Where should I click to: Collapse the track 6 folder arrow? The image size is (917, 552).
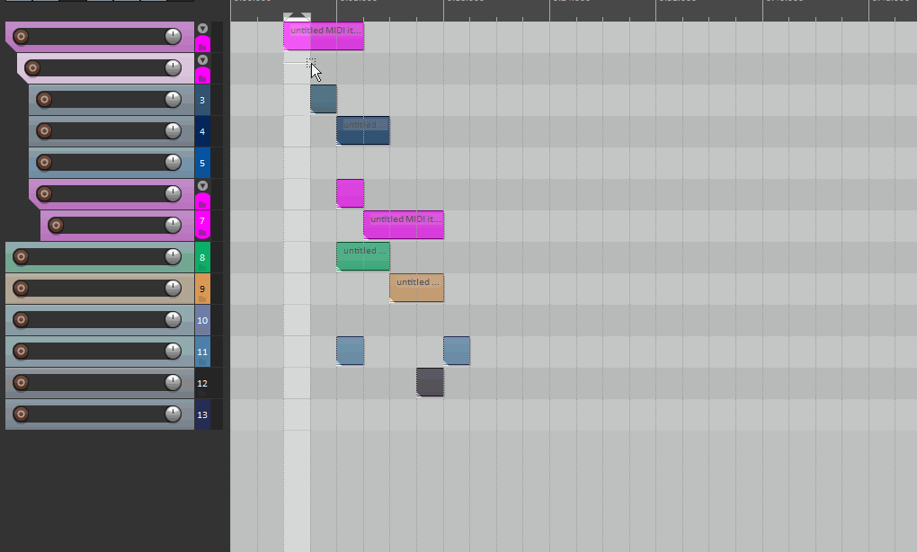tap(202, 186)
